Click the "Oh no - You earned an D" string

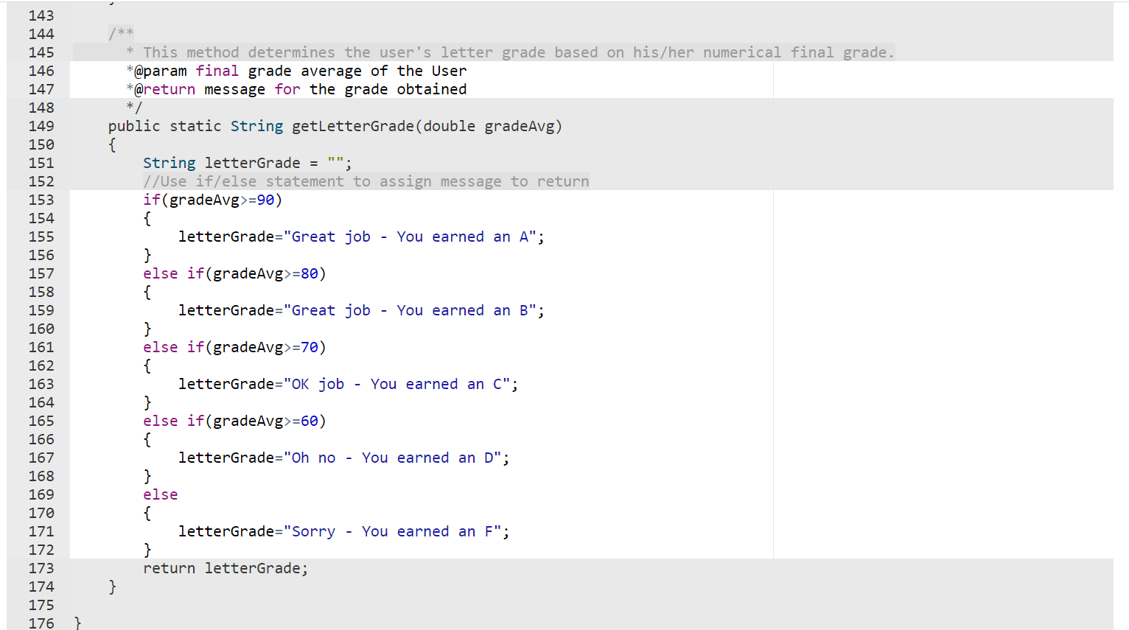[x=392, y=458]
